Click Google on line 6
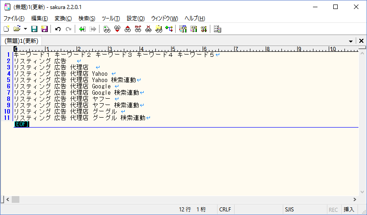 click(x=101, y=87)
